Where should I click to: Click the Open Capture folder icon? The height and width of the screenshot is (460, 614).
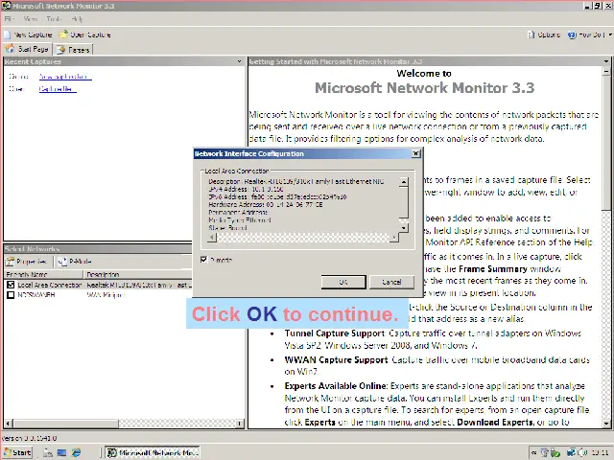(63, 34)
